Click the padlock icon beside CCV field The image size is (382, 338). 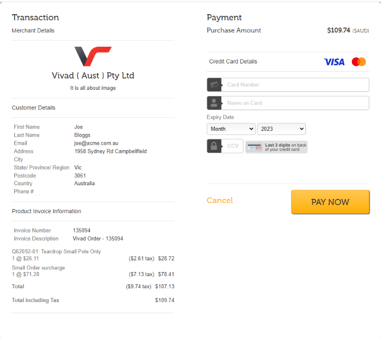214,146
